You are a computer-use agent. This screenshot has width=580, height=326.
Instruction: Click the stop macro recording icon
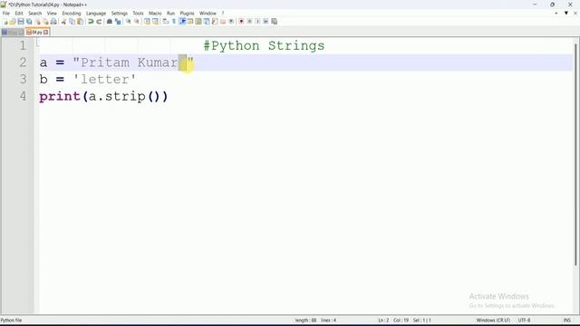point(249,22)
